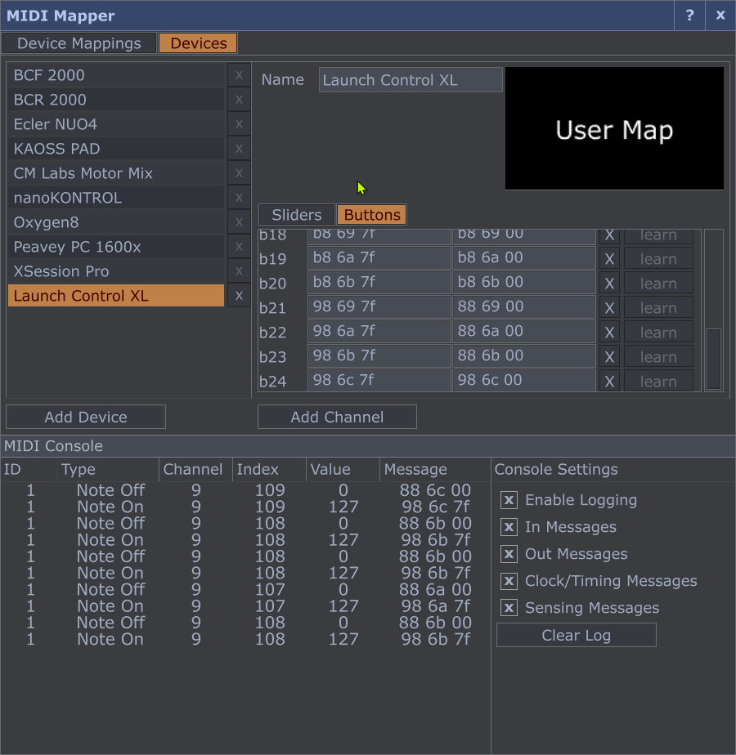The height and width of the screenshot is (755, 736).
Task: Edit the device Name text field
Action: click(x=411, y=80)
